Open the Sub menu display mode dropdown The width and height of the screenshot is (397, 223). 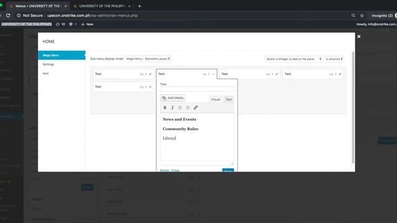pyautogui.click(x=148, y=59)
